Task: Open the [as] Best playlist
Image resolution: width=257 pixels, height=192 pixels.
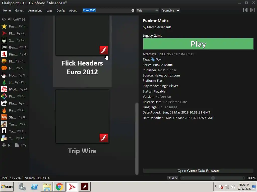Action: 14,47
